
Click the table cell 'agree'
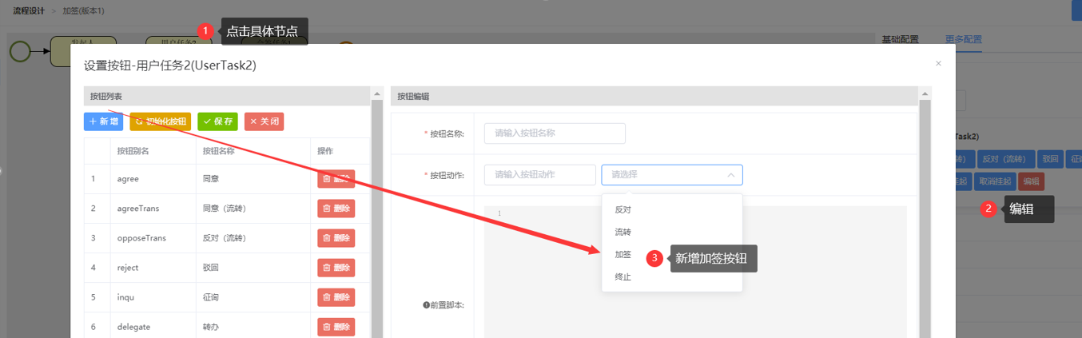point(153,179)
